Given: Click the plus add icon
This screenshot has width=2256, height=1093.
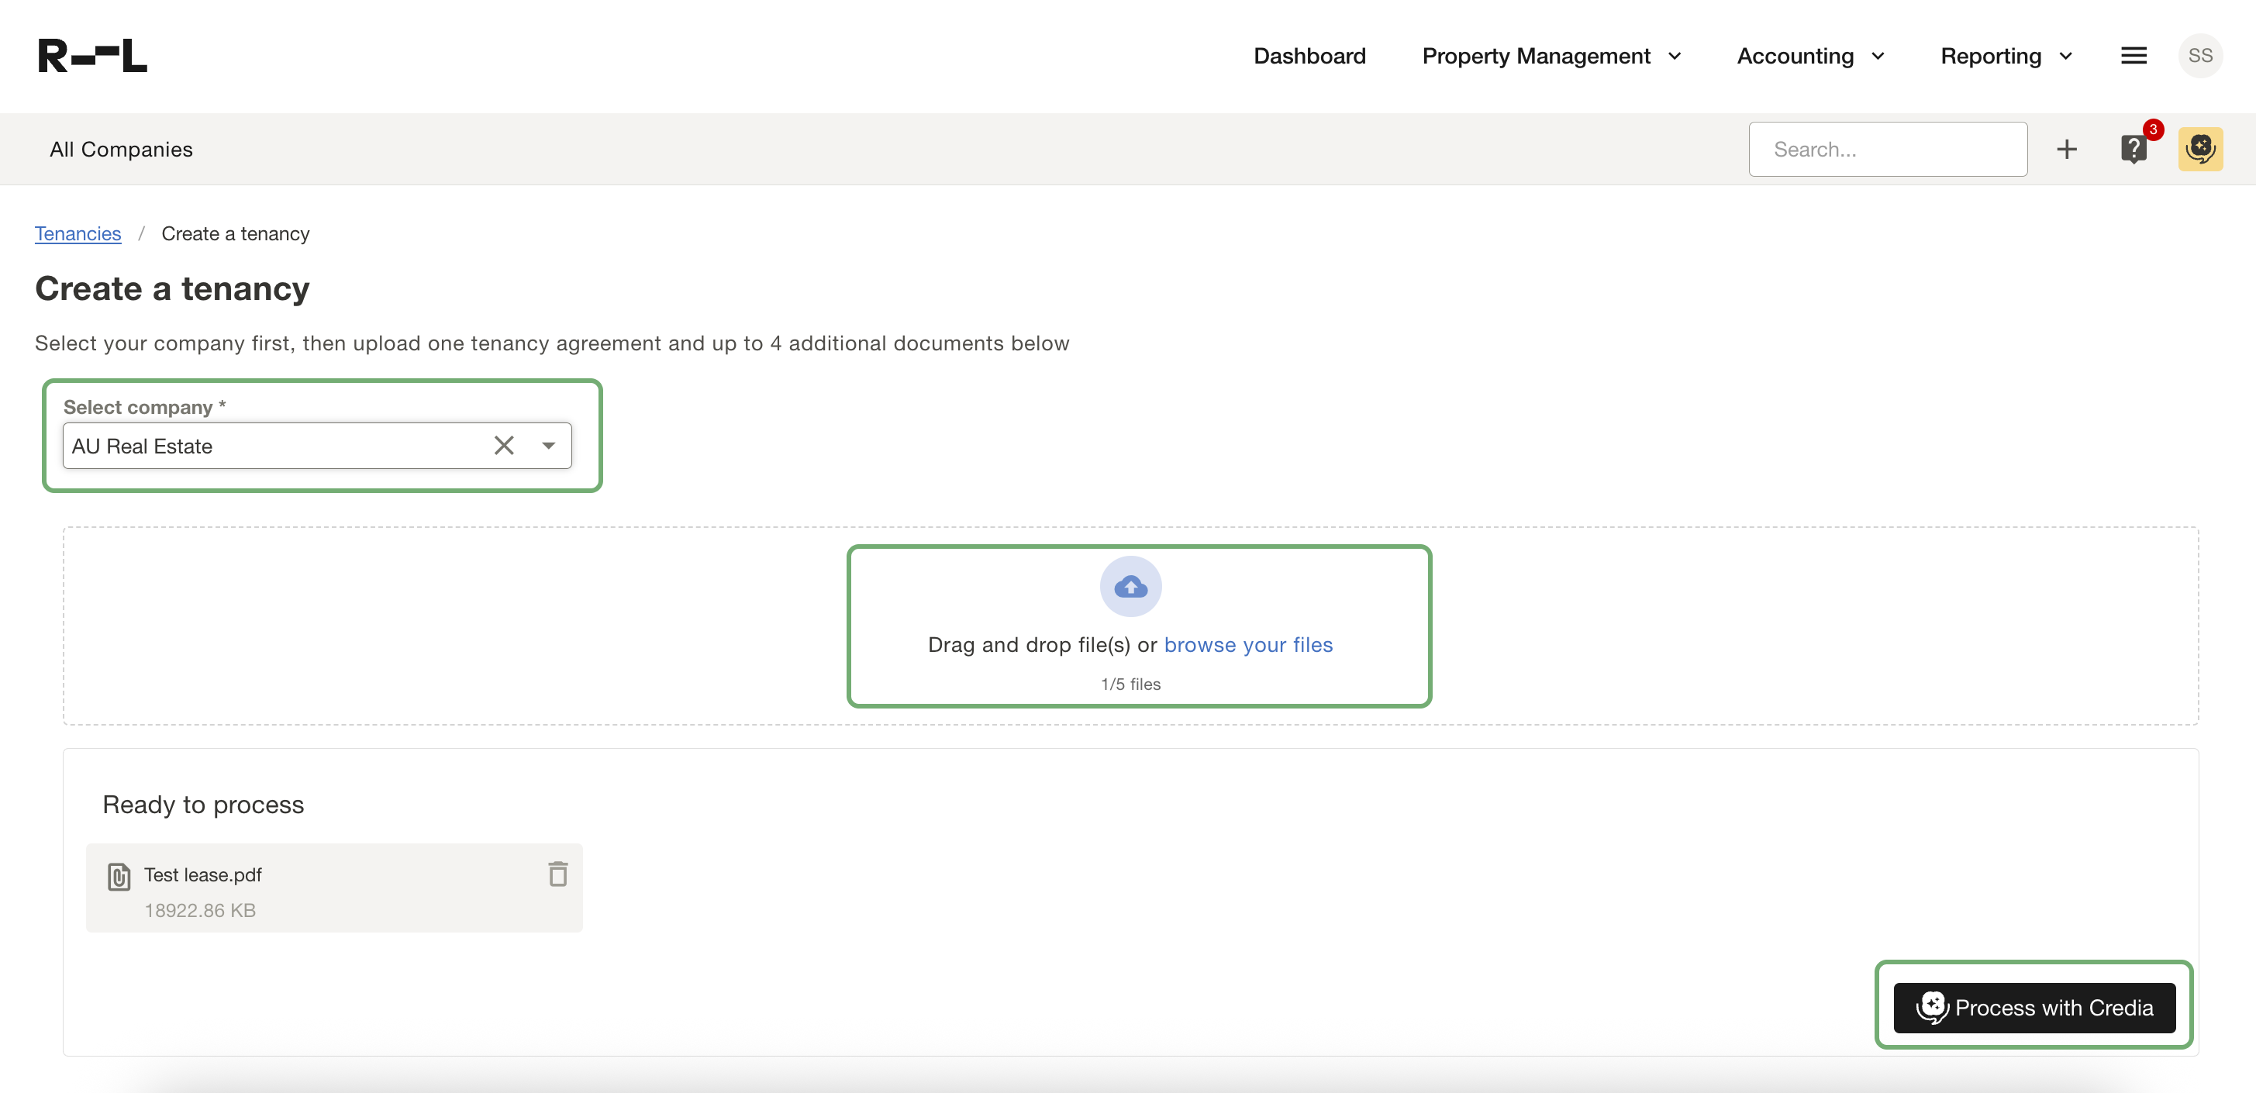Looking at the screenshot, I should click(2067, 149).
